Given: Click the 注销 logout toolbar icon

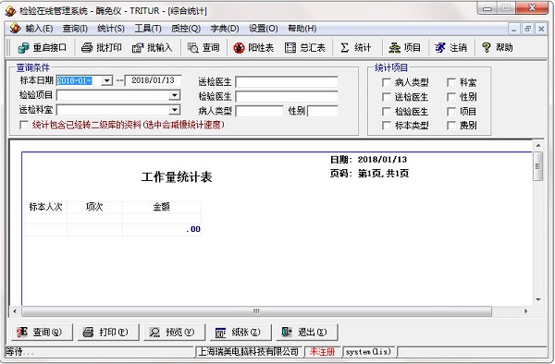Looking at the screenshot, I should point(451,48).
